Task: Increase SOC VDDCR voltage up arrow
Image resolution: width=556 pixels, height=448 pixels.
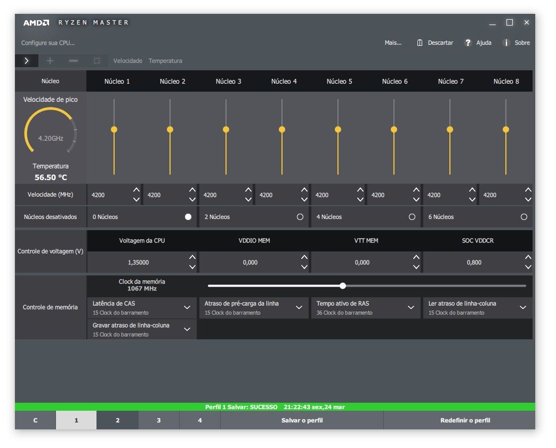Action: pyautogui.click(x=528, y=257)
